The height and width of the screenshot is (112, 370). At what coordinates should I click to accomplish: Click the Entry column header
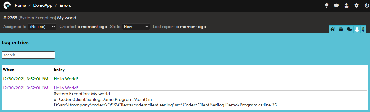pos(59,70)
